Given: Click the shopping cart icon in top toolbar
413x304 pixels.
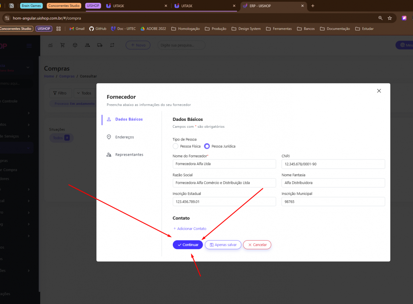Looking at the screenshot, I should coord(62,45).
